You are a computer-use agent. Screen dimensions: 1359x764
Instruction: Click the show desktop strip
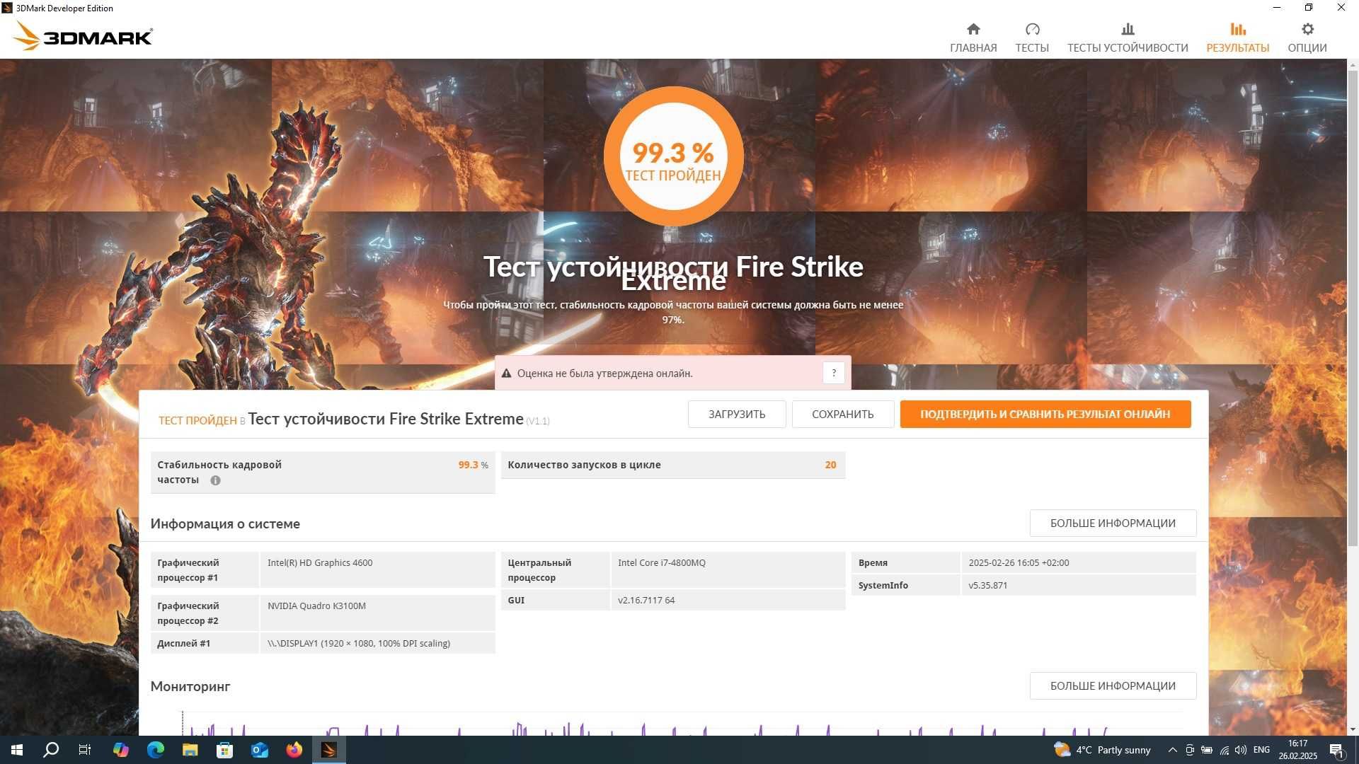pyautogui.click(x=1356, y=750)
